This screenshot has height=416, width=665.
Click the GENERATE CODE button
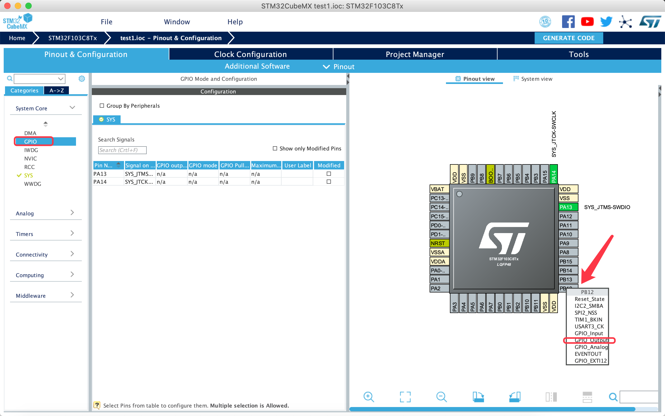click(x=569, y=38)
